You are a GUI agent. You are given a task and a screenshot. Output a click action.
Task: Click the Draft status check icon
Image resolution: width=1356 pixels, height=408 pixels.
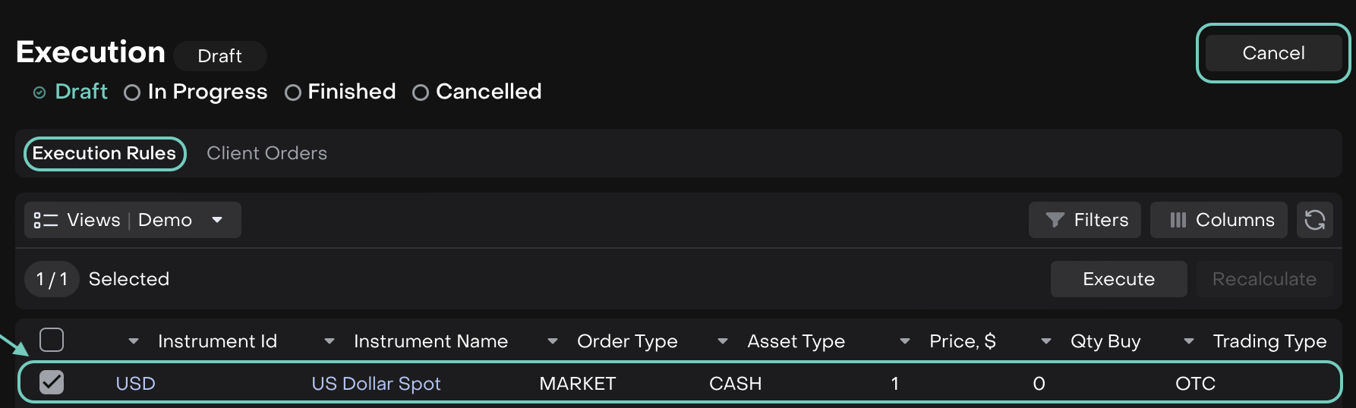tap(39, 93)
